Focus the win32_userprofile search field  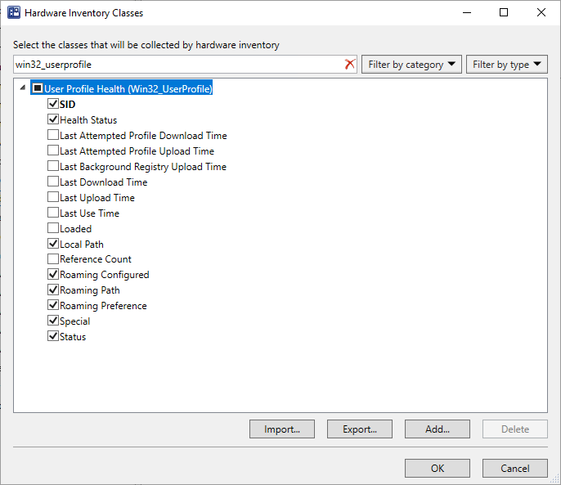coord(179,65)
